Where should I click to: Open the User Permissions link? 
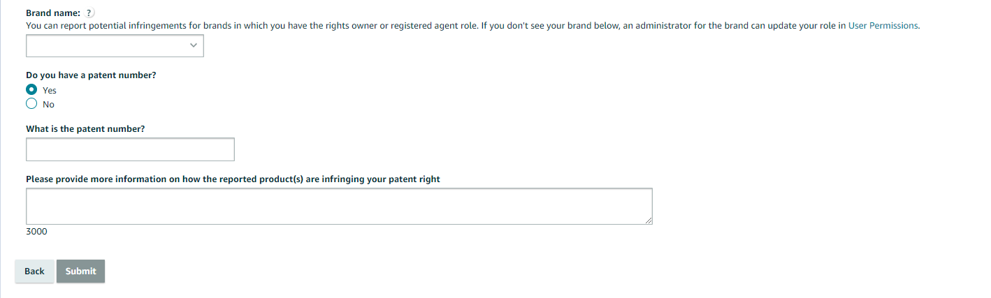[x=883, y=26]
